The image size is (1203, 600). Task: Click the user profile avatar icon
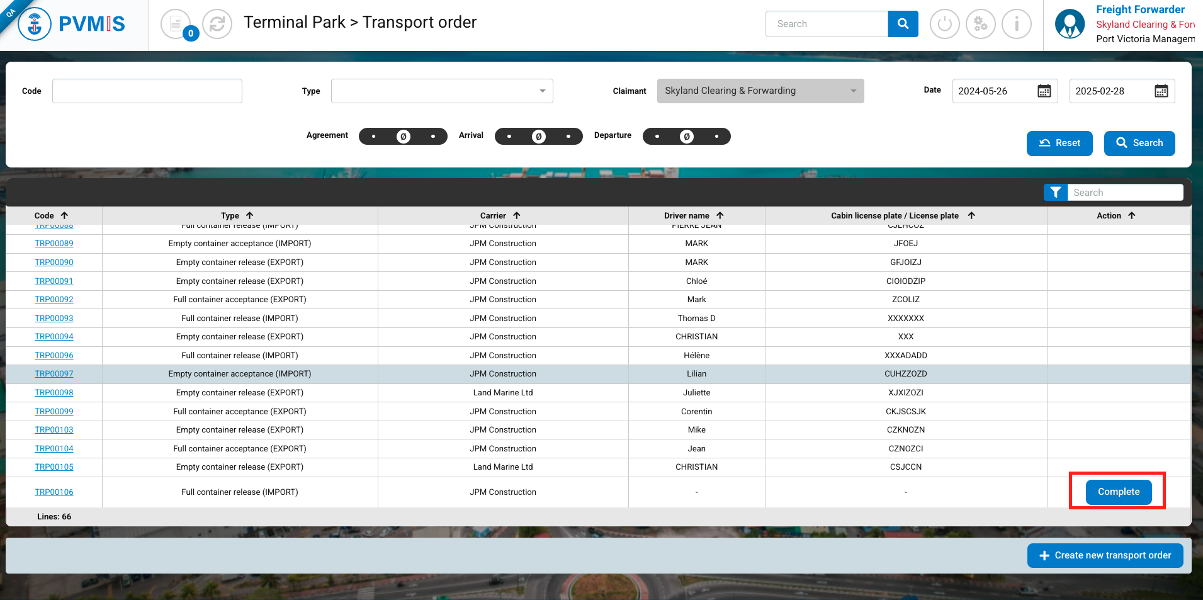(1070, 25)
